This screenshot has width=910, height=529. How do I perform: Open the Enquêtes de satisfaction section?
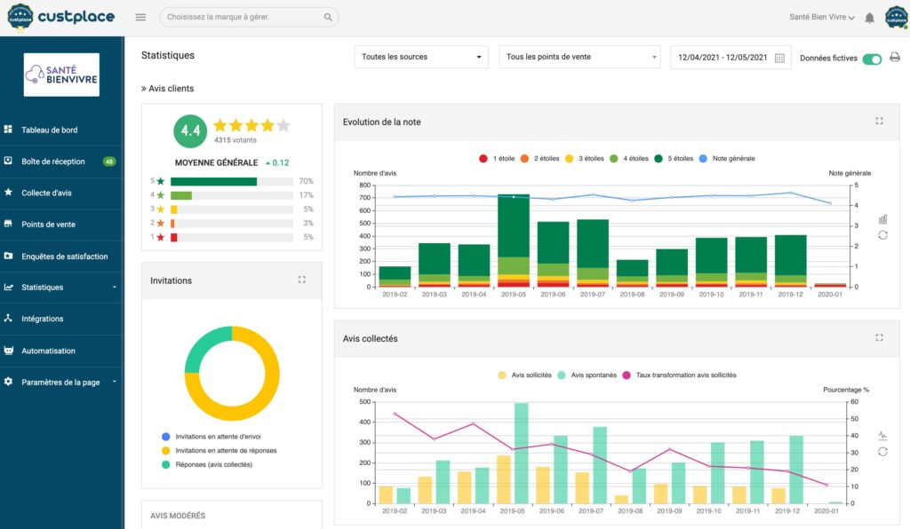coord(67,256)
